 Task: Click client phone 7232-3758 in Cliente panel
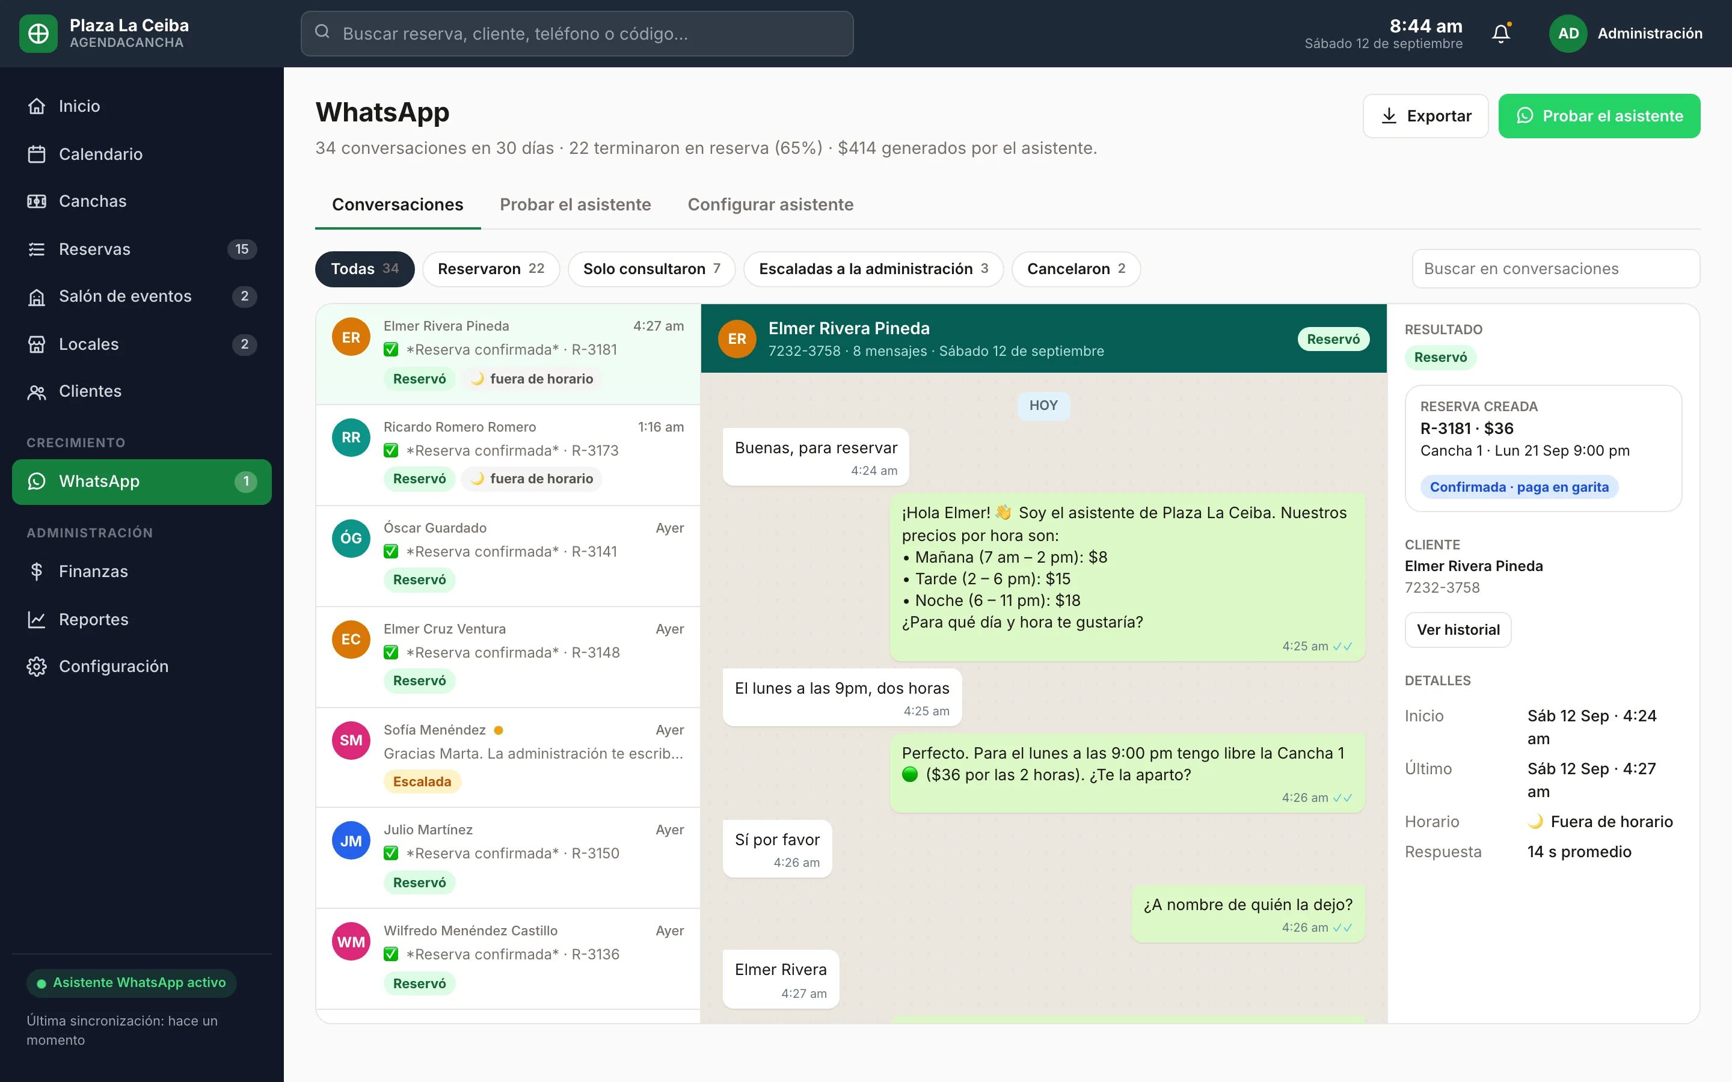point(1442,587)
